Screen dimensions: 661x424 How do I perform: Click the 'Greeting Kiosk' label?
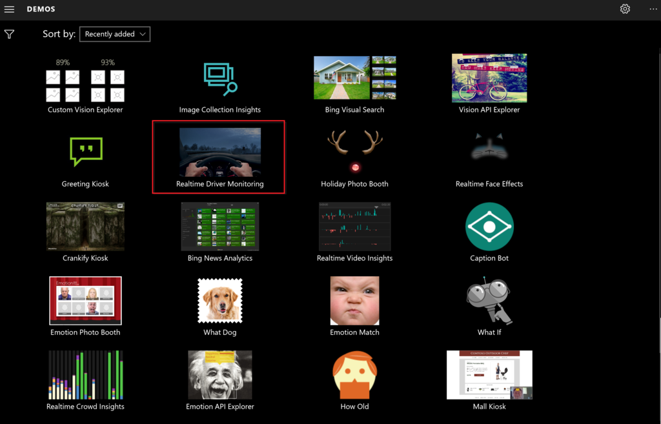pyautogui.click(x=85, y=184)
